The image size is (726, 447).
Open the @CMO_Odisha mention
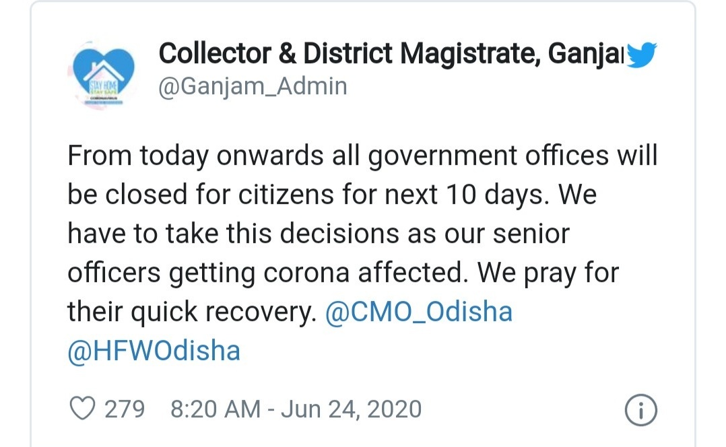pos(419,312)
